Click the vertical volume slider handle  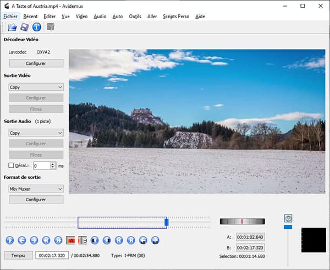click(x=288, y=227)
